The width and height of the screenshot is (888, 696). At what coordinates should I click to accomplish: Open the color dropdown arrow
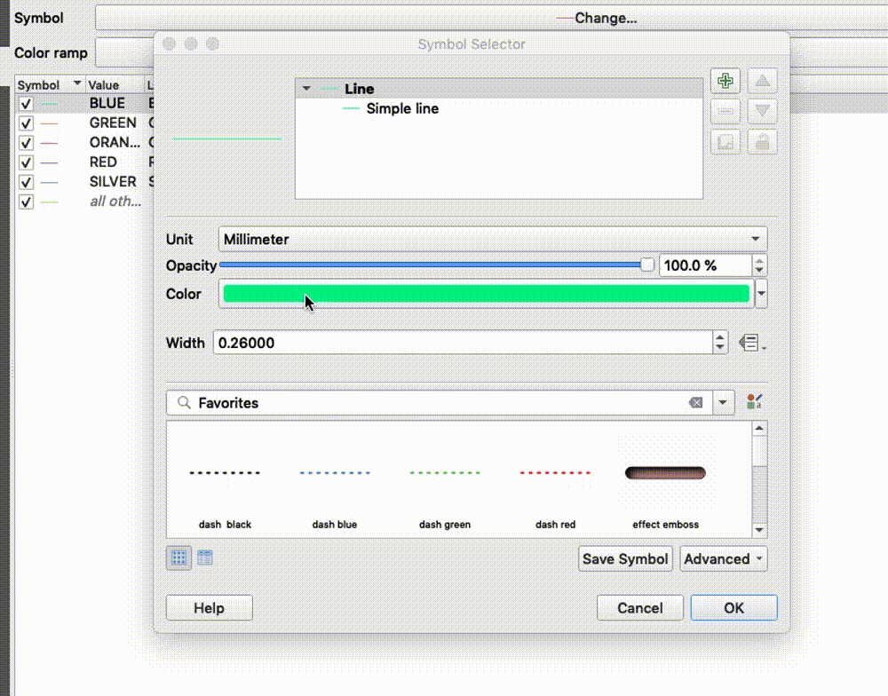761,294
